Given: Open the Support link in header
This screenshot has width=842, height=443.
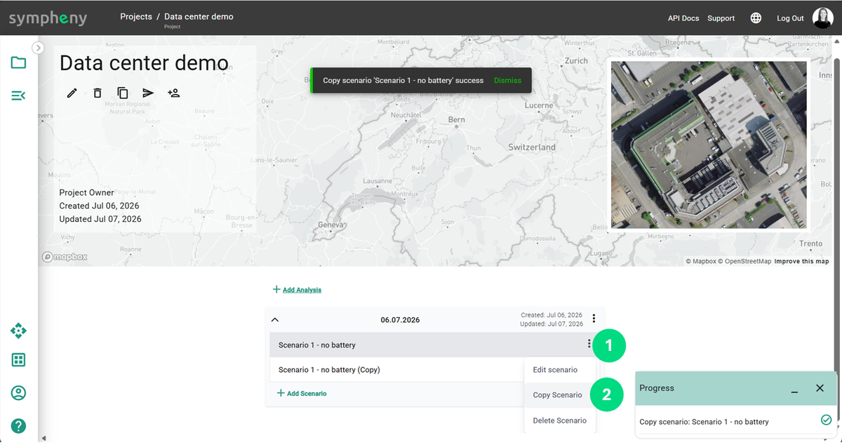Looking at the screenshot, I should pos(721,18).
